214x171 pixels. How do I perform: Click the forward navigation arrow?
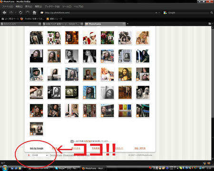tap(11, 12)
